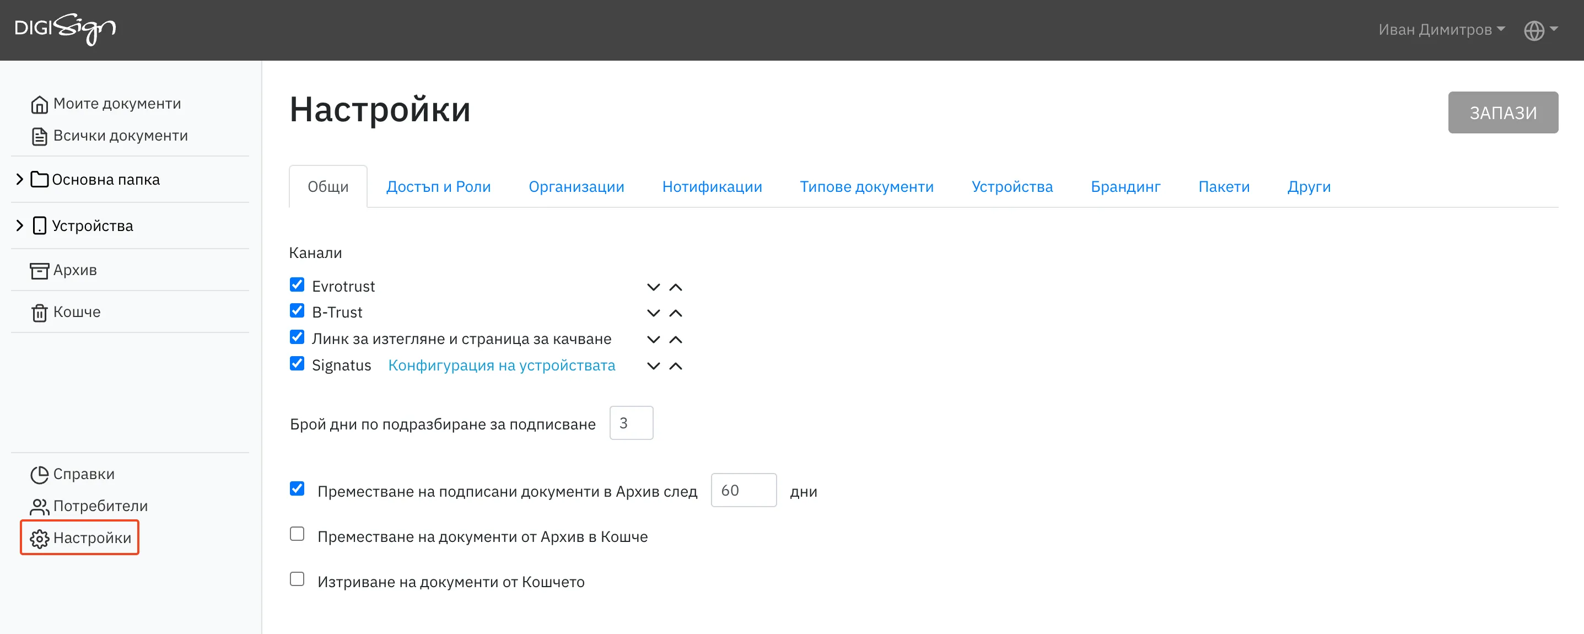This screenshot has width=1584, height=634.
Task: Go to Всички документи
Action: pyautogui.click(x=121, y=135)
